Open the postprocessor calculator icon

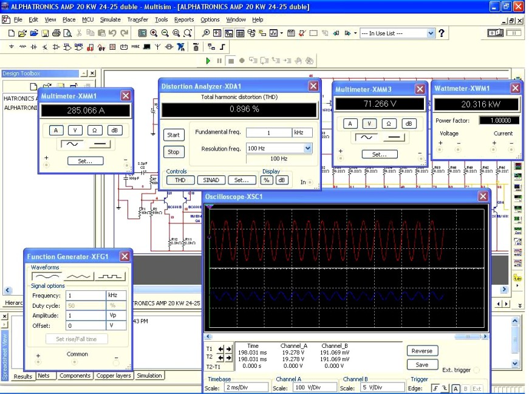pos(291,33)
